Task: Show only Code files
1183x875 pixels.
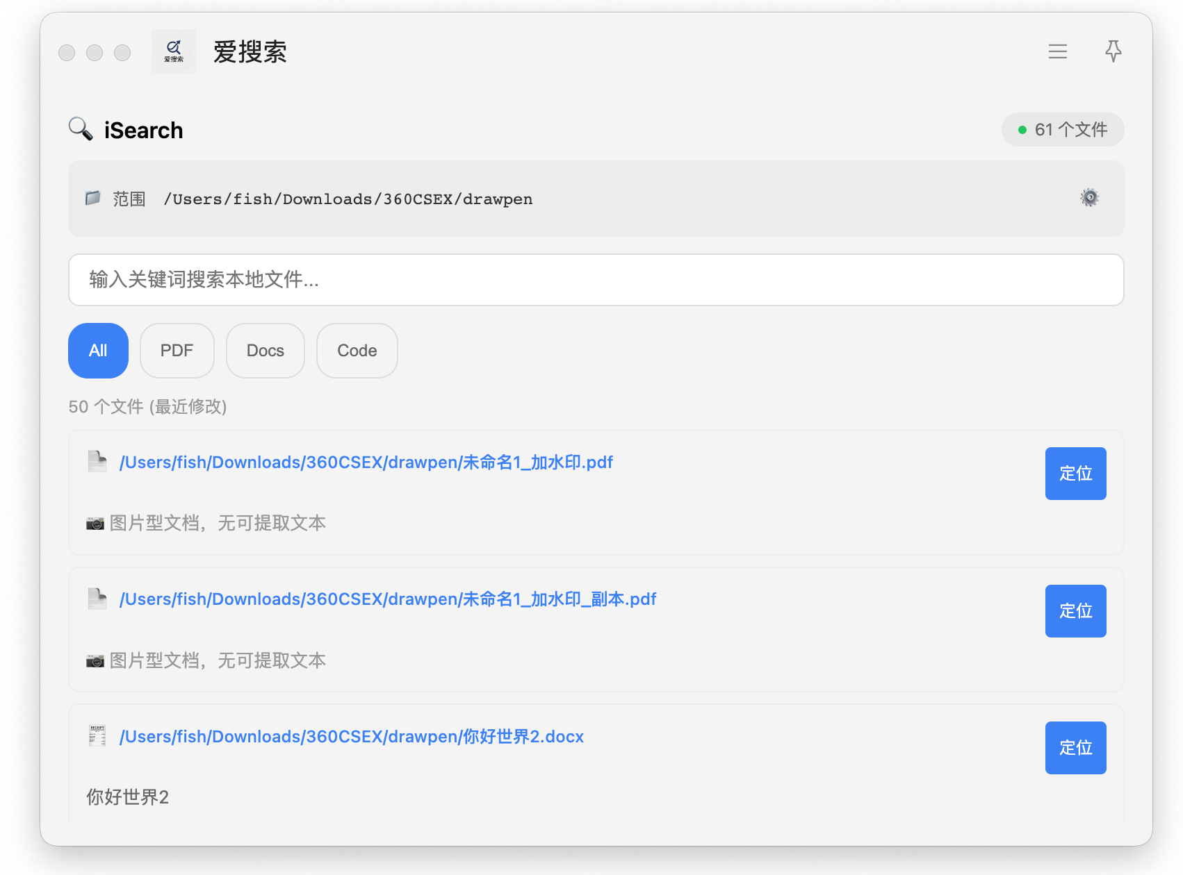Action: pyautogui.click(x=357, y=351)
